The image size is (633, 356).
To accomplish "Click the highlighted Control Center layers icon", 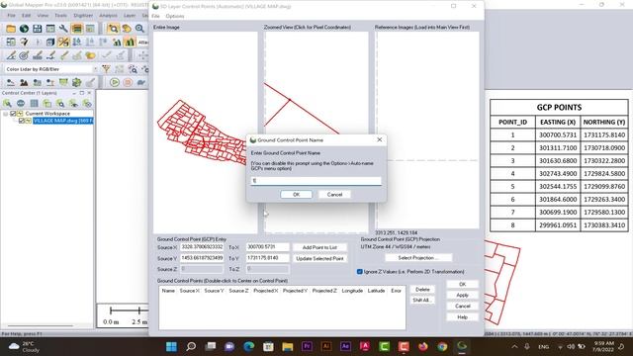I will [x=77, y=29].
